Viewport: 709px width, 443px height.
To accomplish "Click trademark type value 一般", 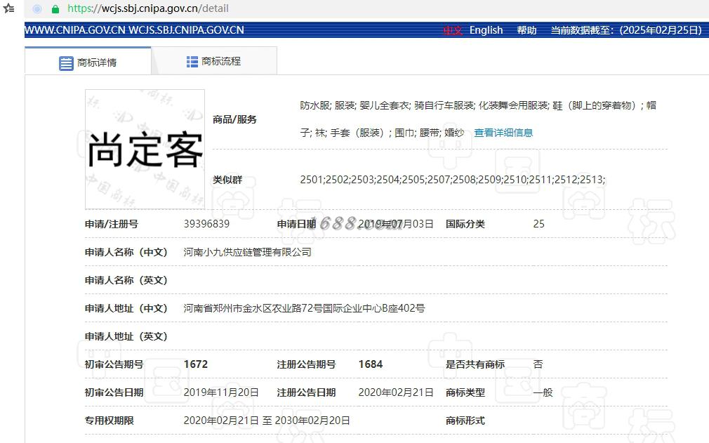I will point(543,392).
